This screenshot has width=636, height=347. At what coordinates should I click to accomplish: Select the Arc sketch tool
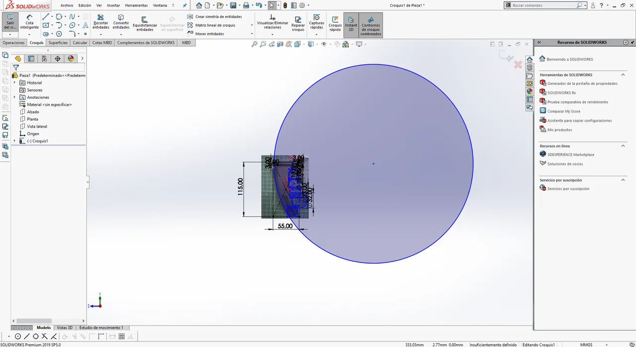point(59,25)
